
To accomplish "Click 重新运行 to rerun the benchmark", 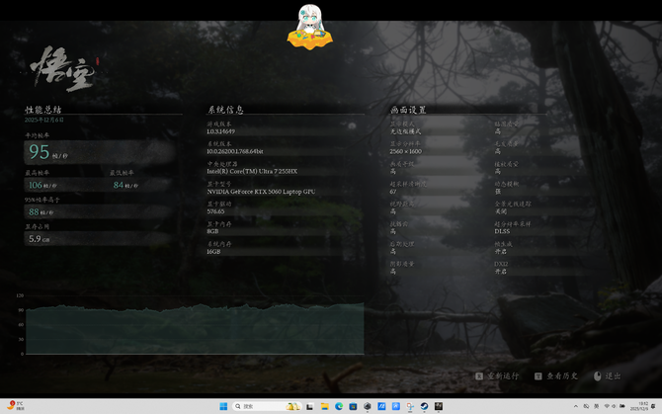I will coord(501,375).
